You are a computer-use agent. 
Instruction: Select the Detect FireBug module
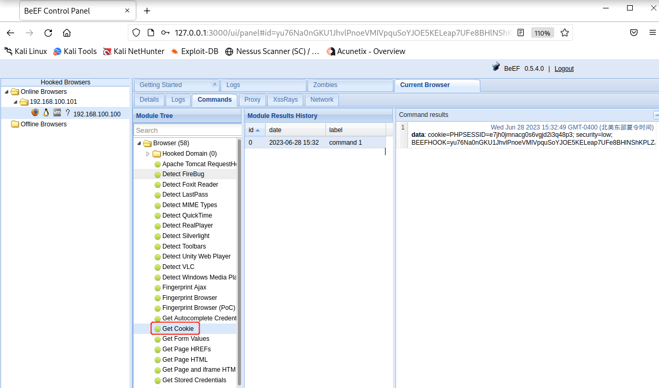(183, 174)
